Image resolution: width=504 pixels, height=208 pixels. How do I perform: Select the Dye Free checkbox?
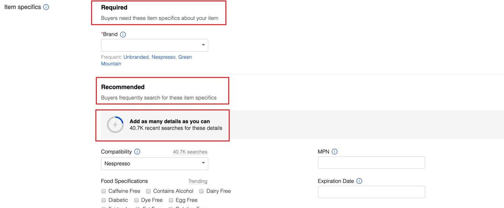point(136,200)
